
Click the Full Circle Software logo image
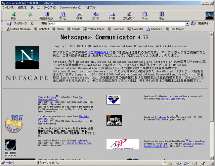point(11,148)
